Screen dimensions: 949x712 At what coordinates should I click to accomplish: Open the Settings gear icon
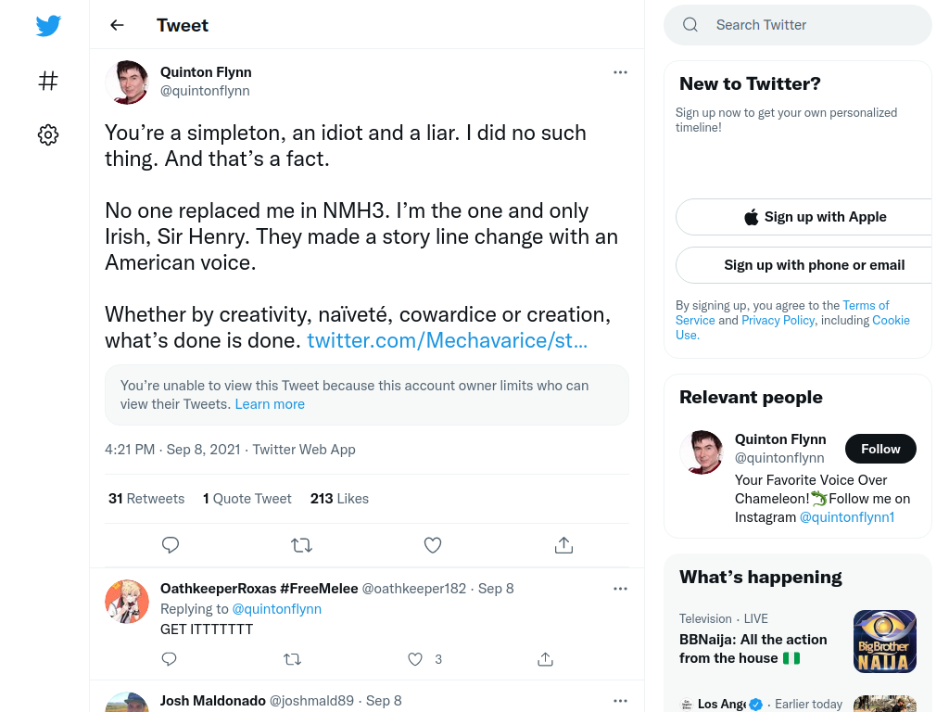(48, 134)
